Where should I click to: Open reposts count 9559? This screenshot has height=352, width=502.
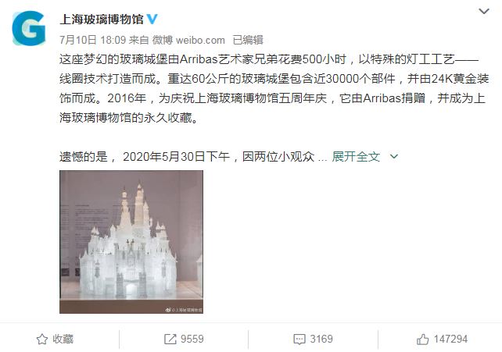(192, 339)
